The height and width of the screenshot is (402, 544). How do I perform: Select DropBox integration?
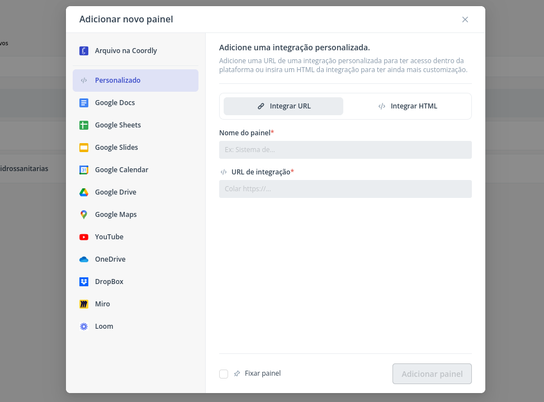(x=136, y=282)
